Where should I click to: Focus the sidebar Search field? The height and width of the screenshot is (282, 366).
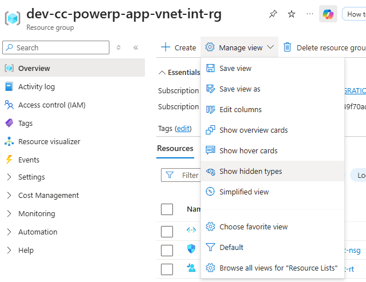pyautogui.click(x=60, y=48)
